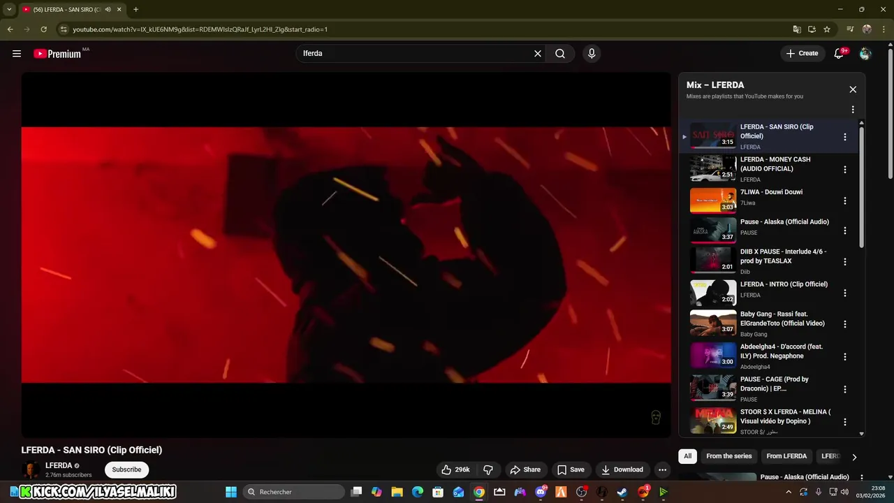Viewport: 894px width, 503px height.
Task: Click the taskbar Rechercher search box
Action: [294, 492]
